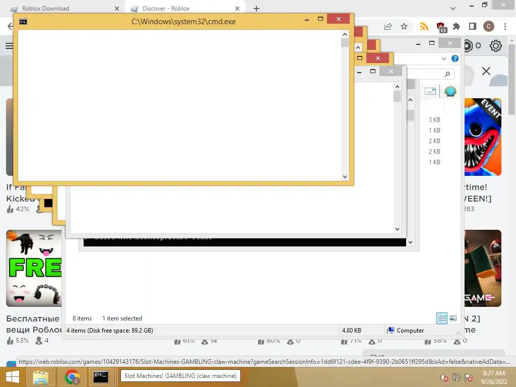
Task: Minimize the front cmd.exe window
Action: [x=307, y=19]
